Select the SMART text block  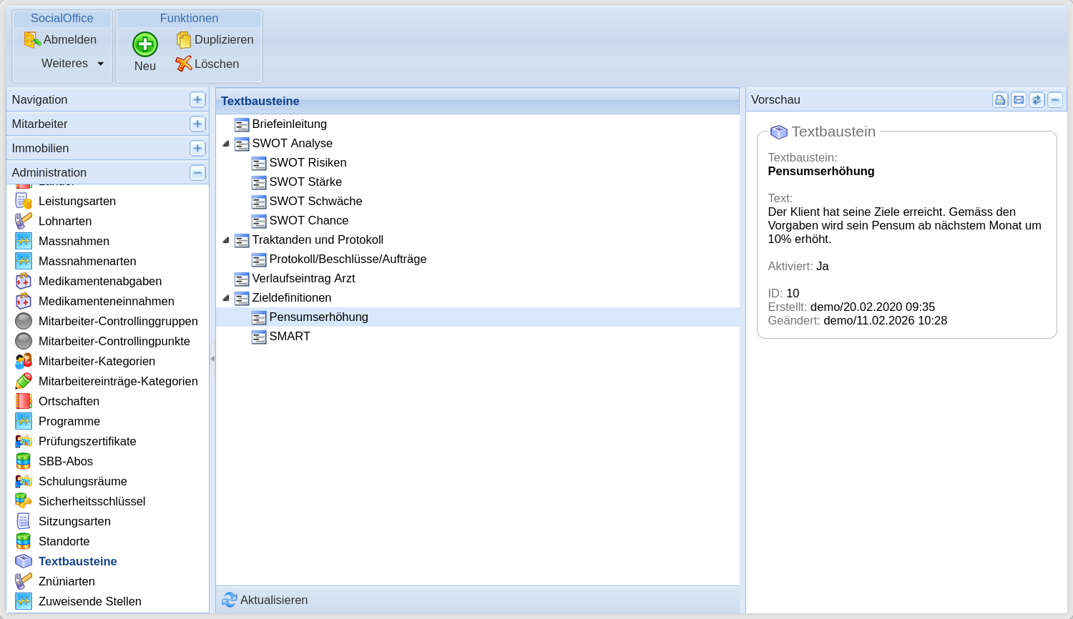tap(290, 336)
